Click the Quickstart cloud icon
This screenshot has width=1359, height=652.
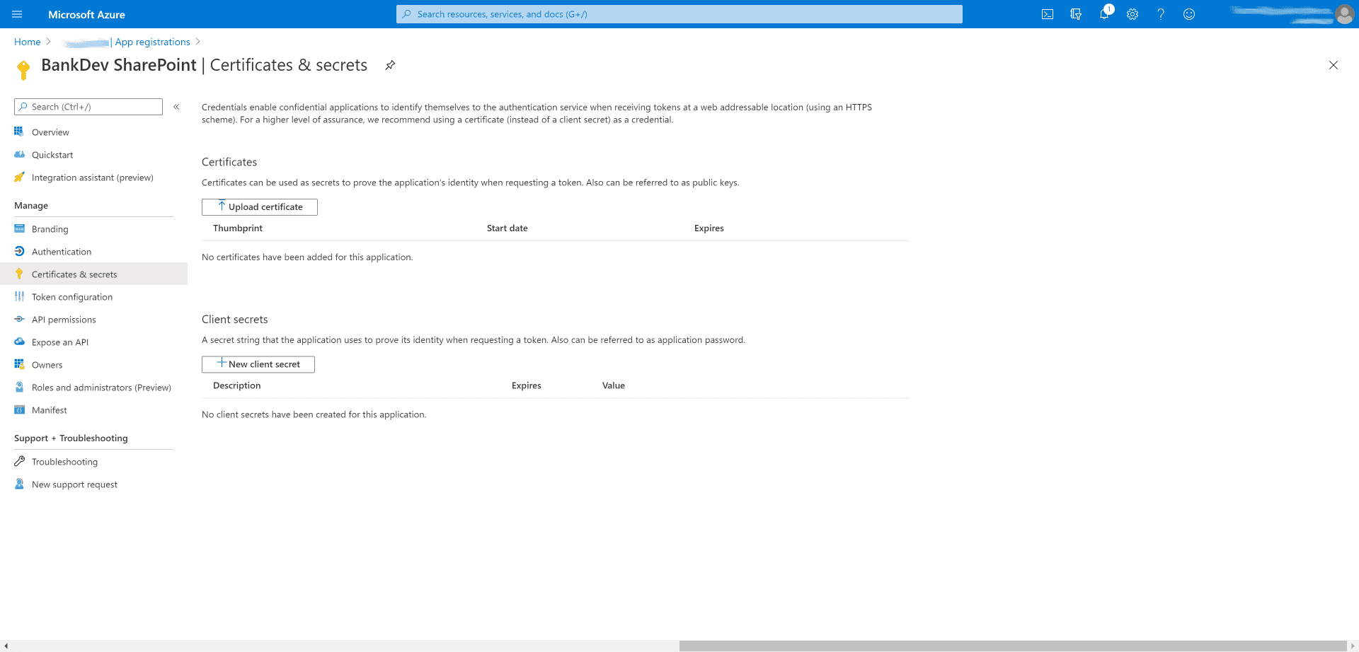[x=19, y=155]
